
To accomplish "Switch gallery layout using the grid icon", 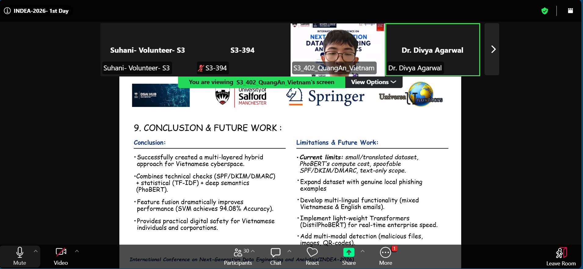I will point(570,11).
